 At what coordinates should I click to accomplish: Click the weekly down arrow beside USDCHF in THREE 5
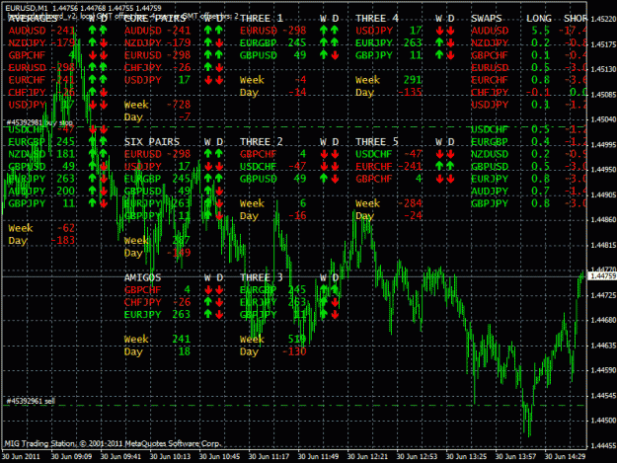pyautogui.click(x=439, y=154)
